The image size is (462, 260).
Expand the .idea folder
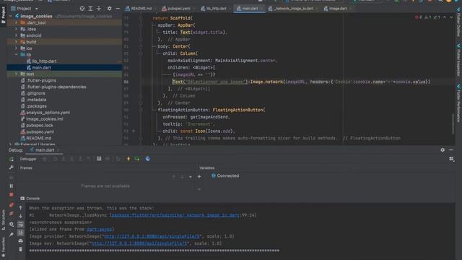point(16,29)
